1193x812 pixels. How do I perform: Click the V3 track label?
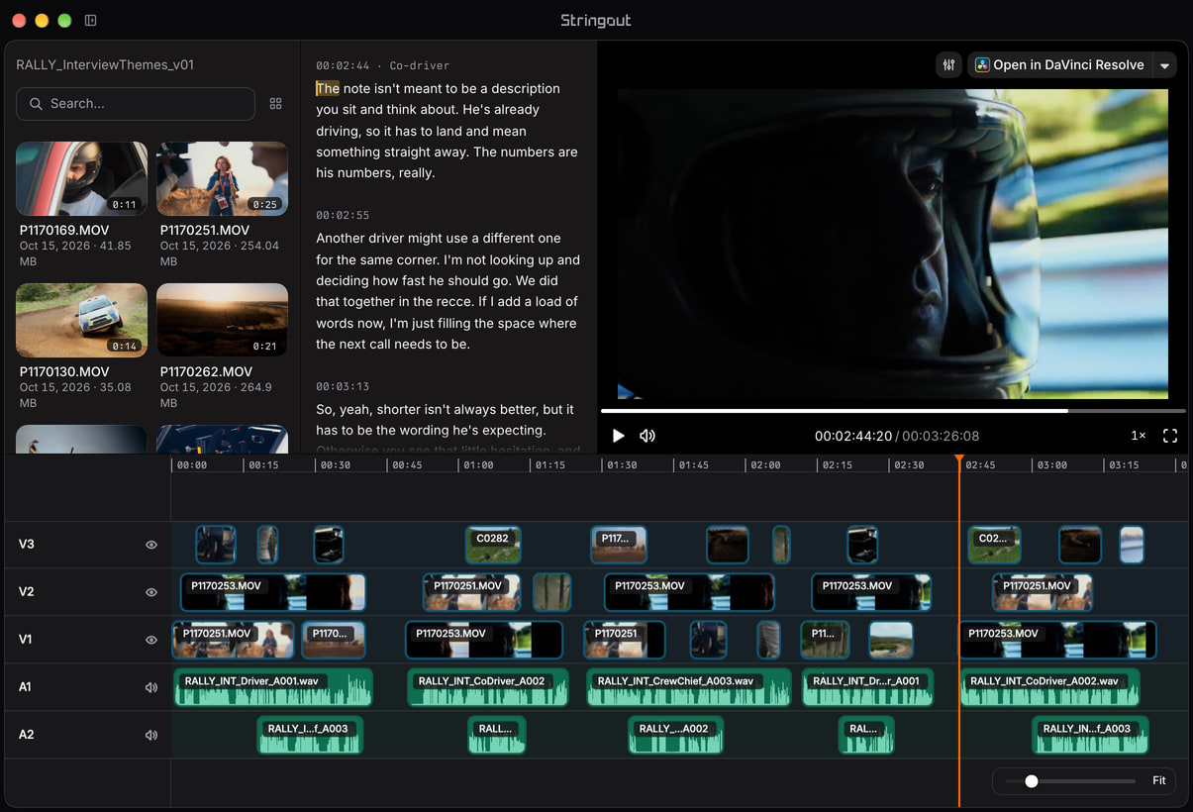click(27, 545)
